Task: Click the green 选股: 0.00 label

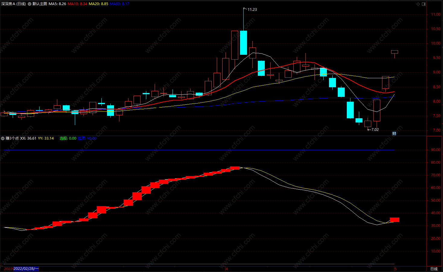Action: point(68,138)
